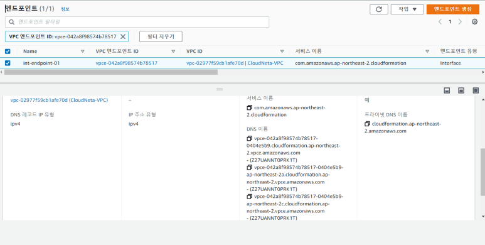Go to previous page arrow

click(x=440, y=22)
